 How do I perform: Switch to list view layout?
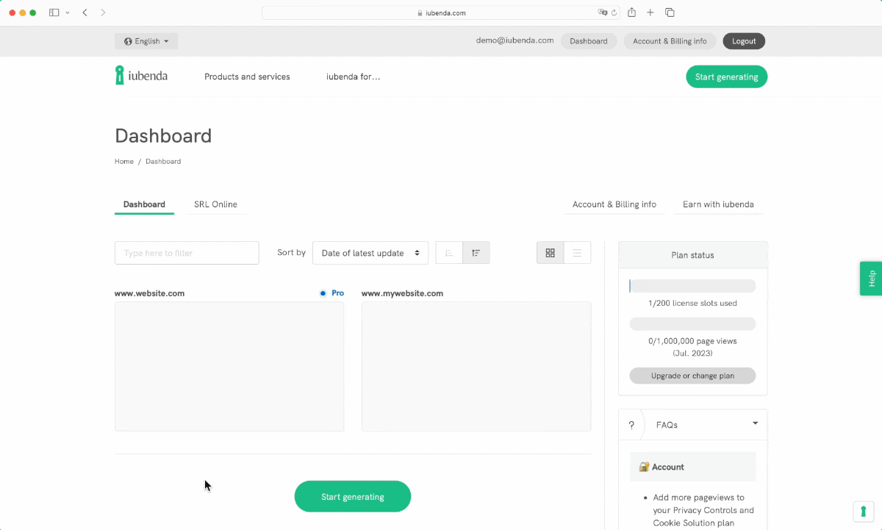click(577, 253)
